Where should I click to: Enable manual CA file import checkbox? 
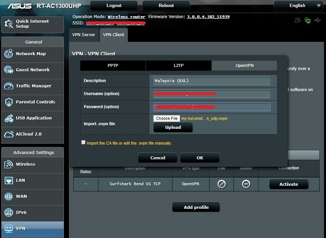click(83, 142)
